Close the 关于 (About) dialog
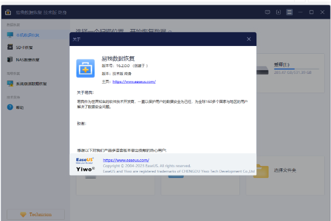The image size is (331, 221). (x=249, y=39)
